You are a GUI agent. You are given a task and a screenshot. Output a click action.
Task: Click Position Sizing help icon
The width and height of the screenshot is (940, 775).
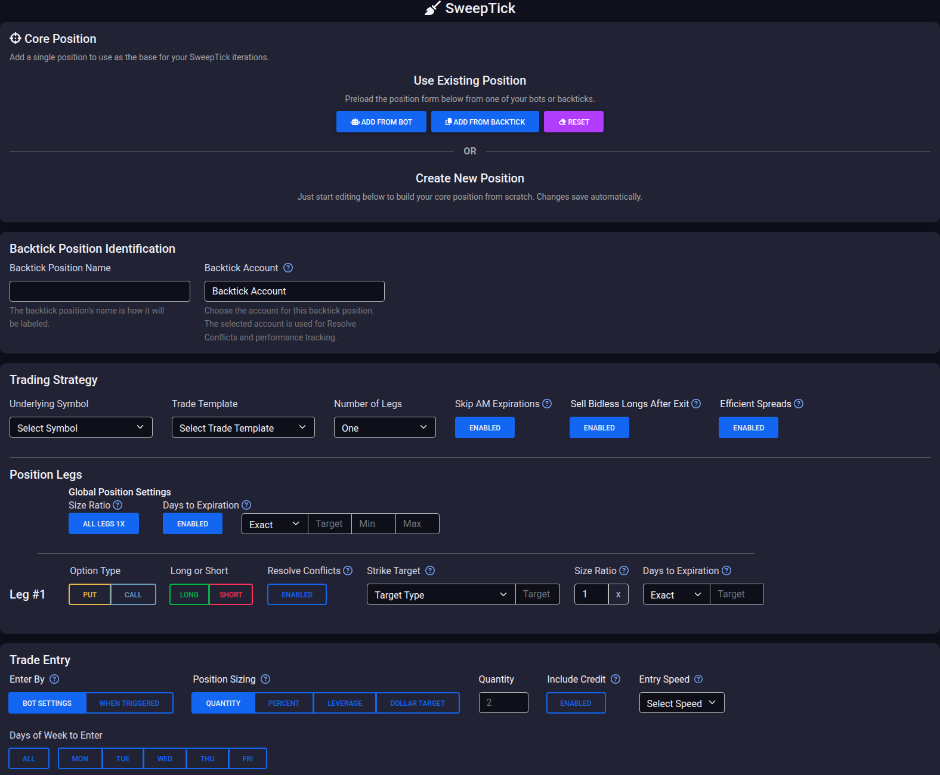tap(265, 679)
